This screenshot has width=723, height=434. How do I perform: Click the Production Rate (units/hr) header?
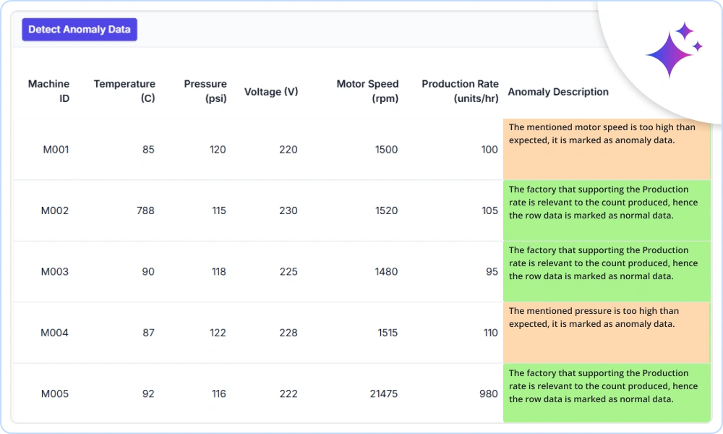coord(460,91)
